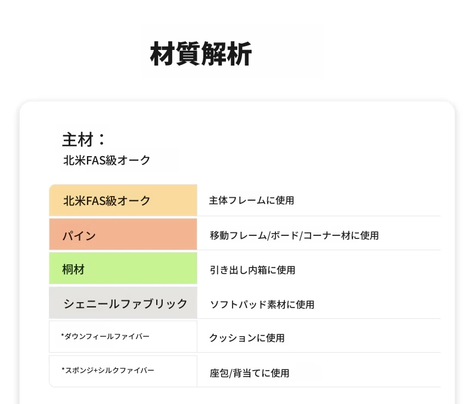Click the 材質解析 heading
This screenshot has width=471, height=404.
tap(201, 54)
